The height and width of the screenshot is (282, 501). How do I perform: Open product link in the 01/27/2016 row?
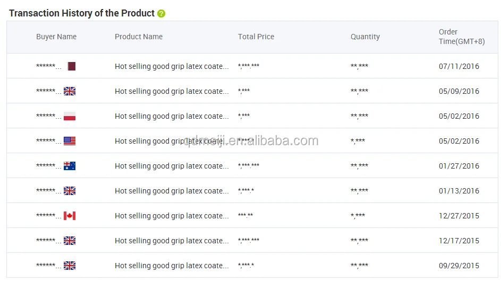point(172,166)
